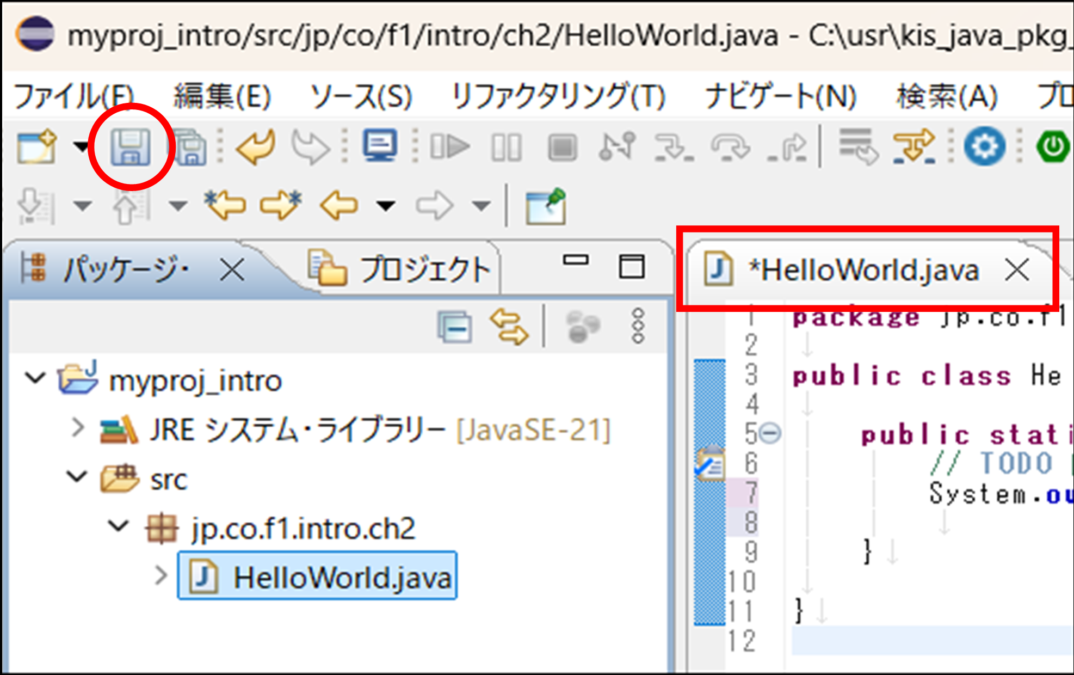Click the Undo yellow arrow icon
Viewport: 1074px width, 675px height.
[x=256, y=147]
